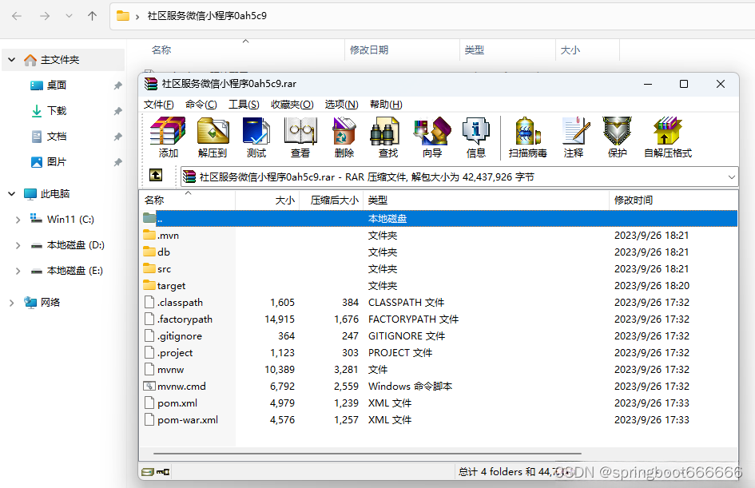Sort Explorer list by 类型 column
The height and width of the screenshot is (488, 755).
coord(507,50)
